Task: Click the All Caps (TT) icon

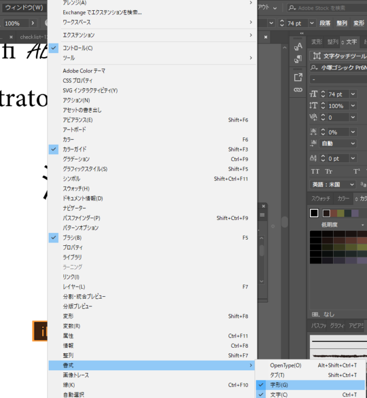Action: (x=315, y=172)
